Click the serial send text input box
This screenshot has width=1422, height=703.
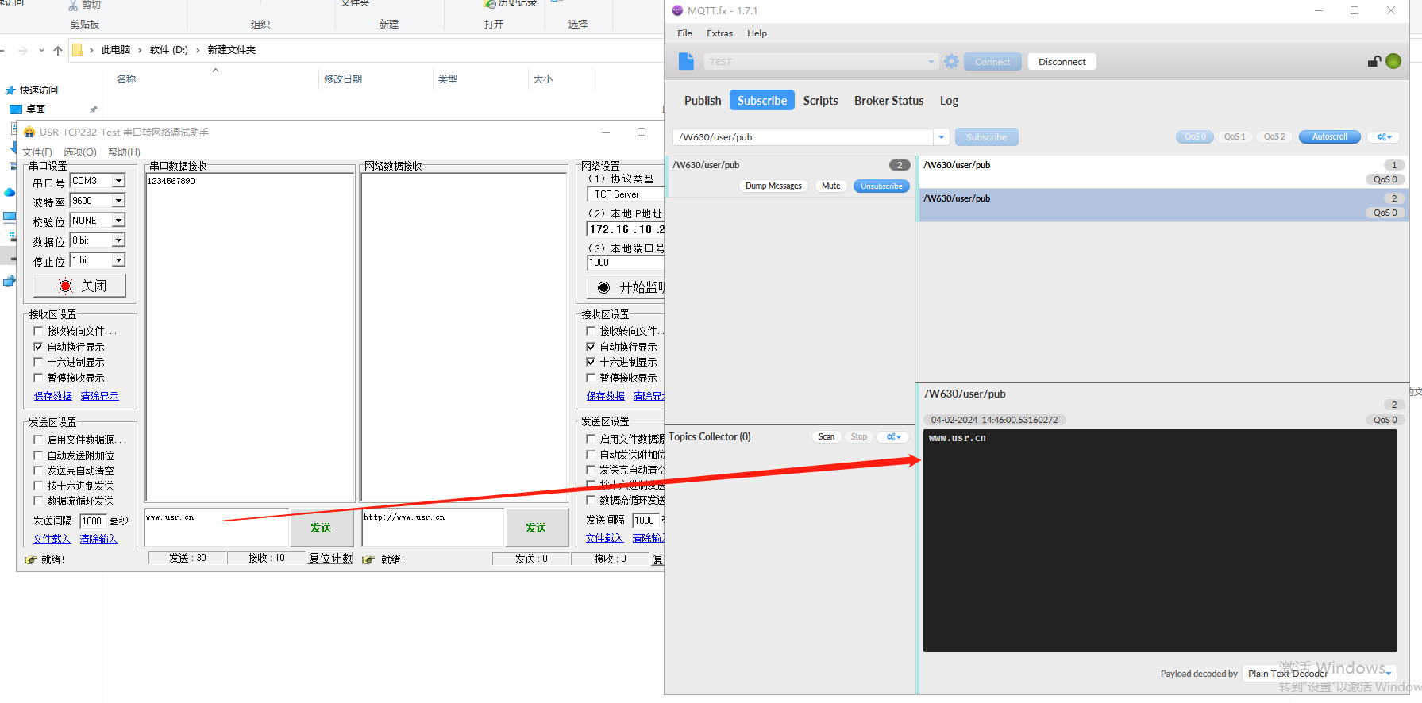pyautogui.click(x=216, y=528)
